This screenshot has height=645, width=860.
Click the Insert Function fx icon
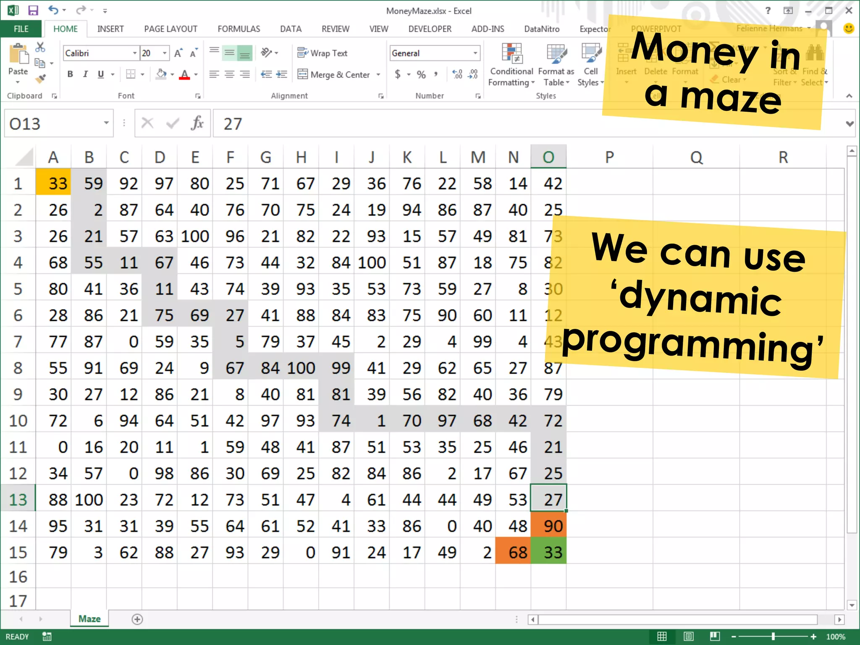(197, 123)
